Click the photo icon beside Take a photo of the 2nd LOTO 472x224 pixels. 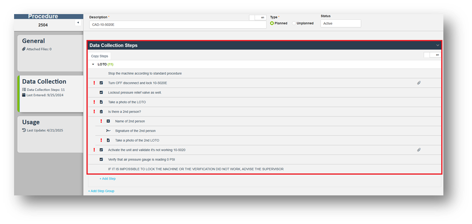pos(108,140)
